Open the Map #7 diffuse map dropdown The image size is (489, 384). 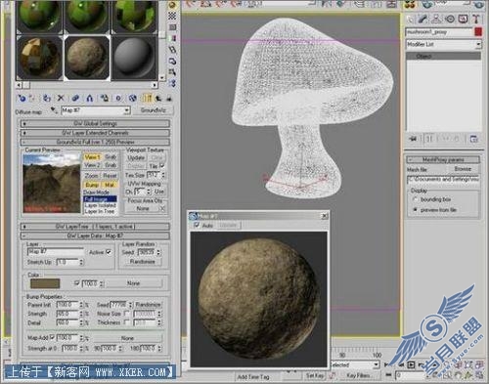pos(126,110)
